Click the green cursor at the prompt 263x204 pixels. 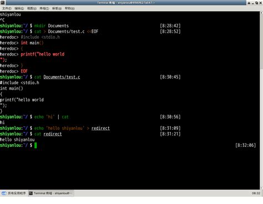36,145
